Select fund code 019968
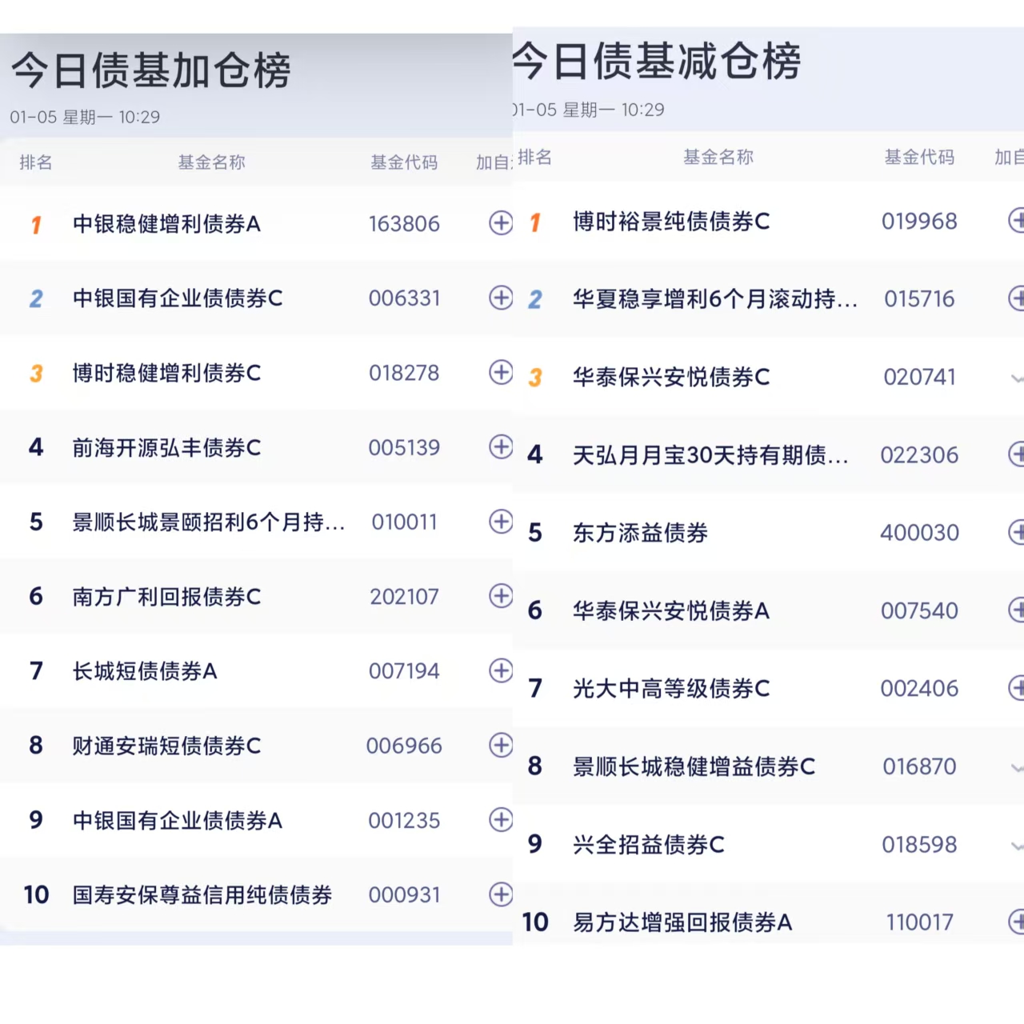Screen dimensions: 1024x1024 coord(919,222)
